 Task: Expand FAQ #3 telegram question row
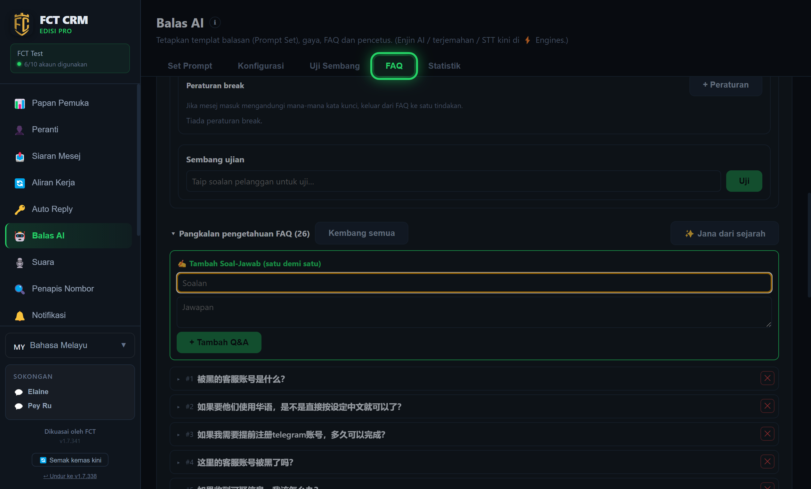[474, 434]
